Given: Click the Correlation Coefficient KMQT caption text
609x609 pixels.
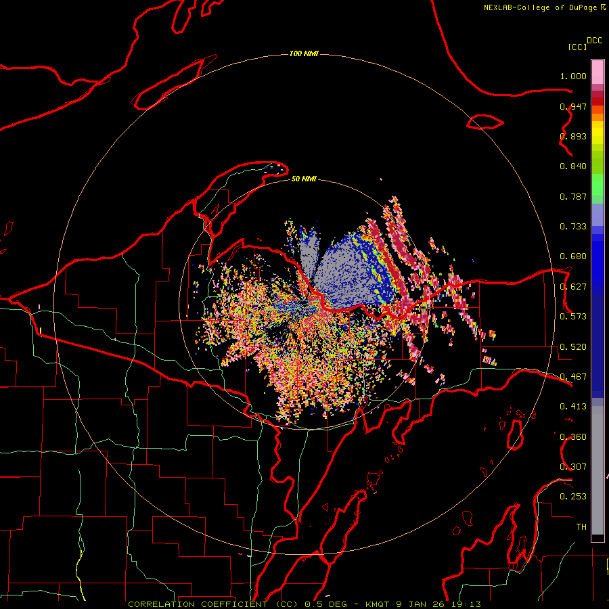Looking at the screenshot, I should [304, 604].
